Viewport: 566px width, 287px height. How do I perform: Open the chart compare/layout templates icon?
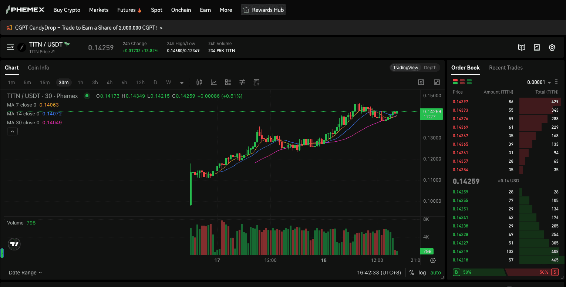[x=228, y=82]
